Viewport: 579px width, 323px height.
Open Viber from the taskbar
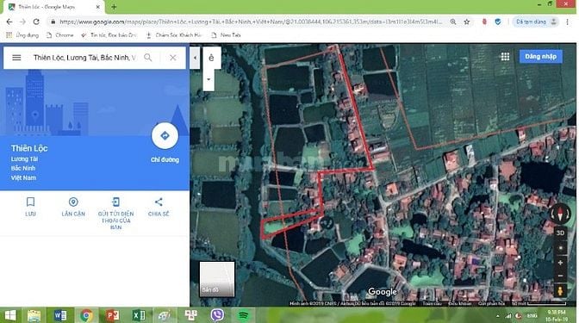(217, 315)
